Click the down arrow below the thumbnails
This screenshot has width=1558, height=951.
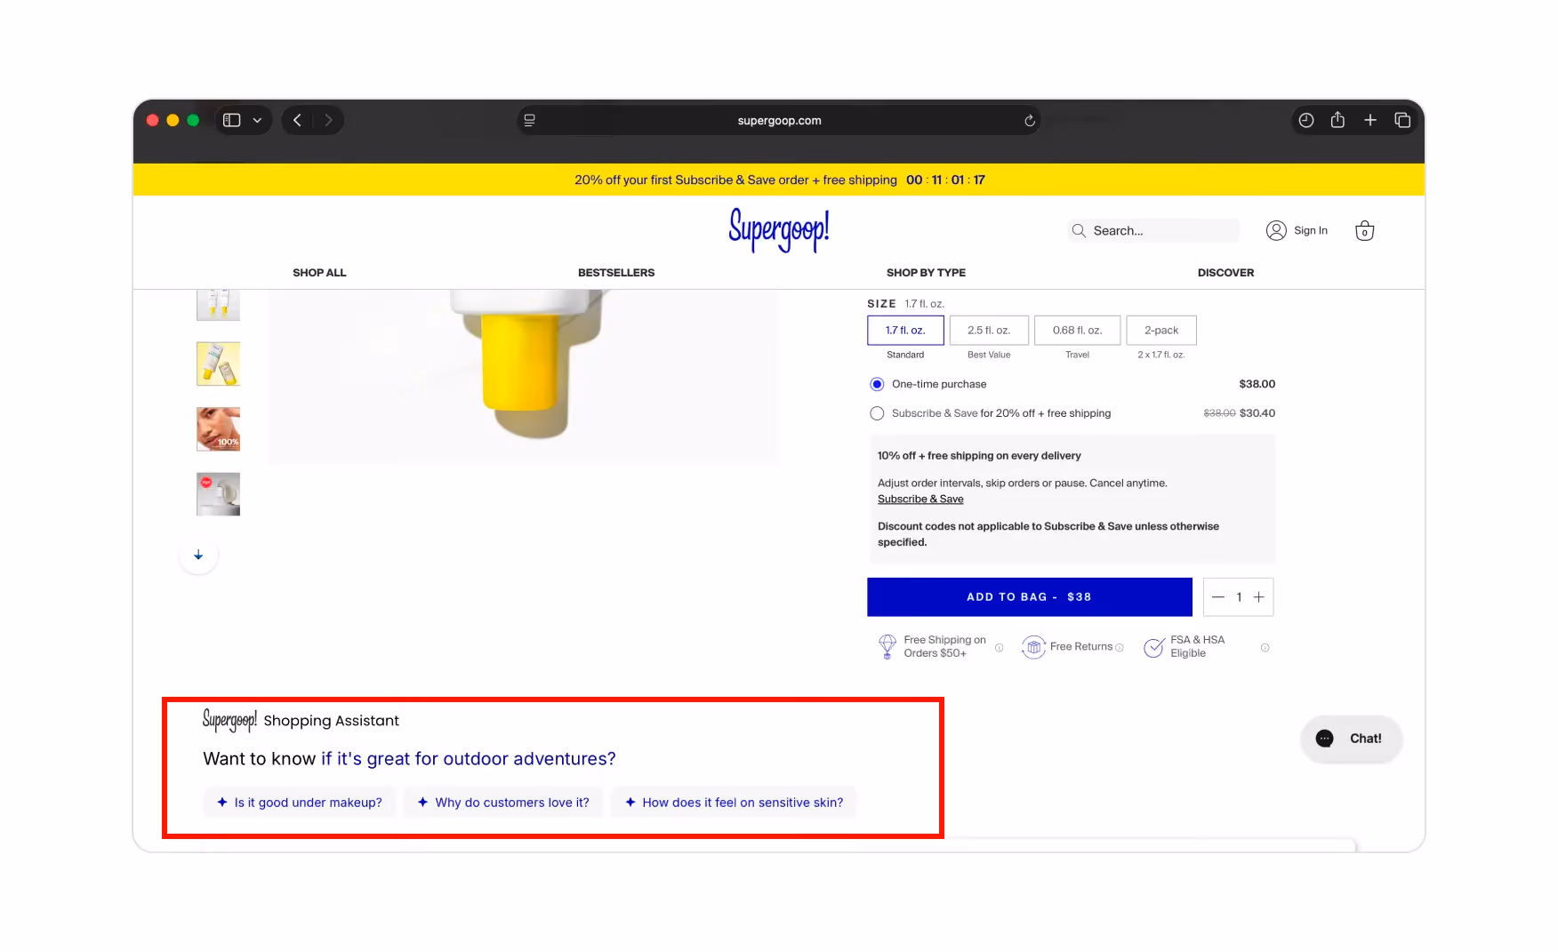198,555
